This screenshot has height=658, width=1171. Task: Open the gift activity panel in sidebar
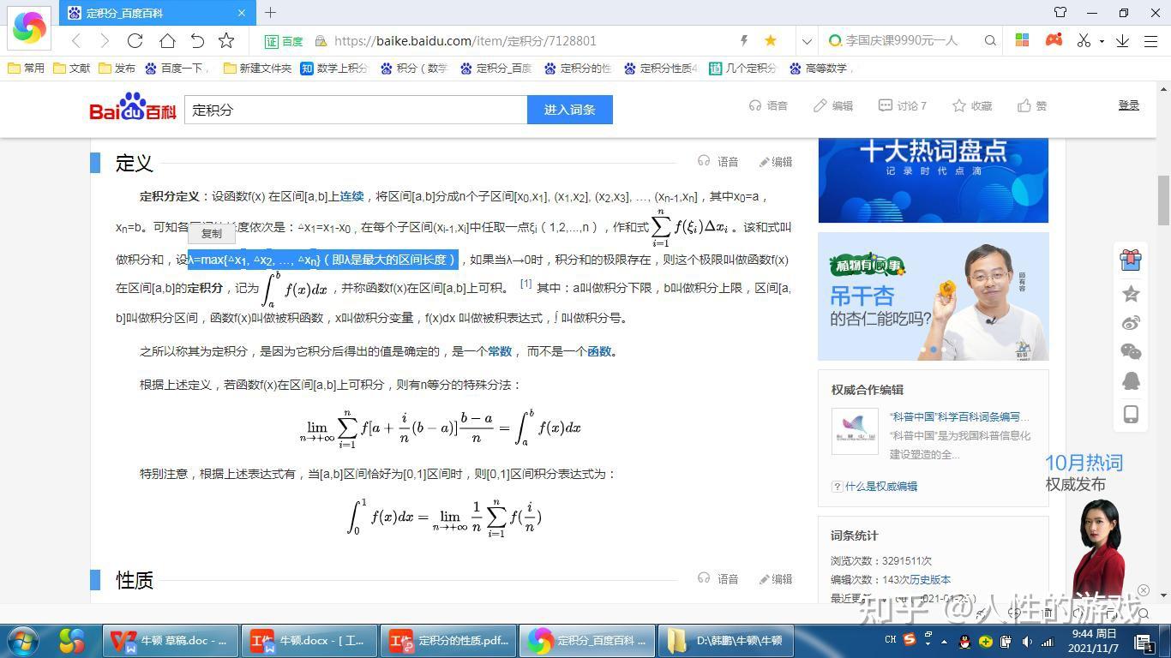tap(1131, 260)
